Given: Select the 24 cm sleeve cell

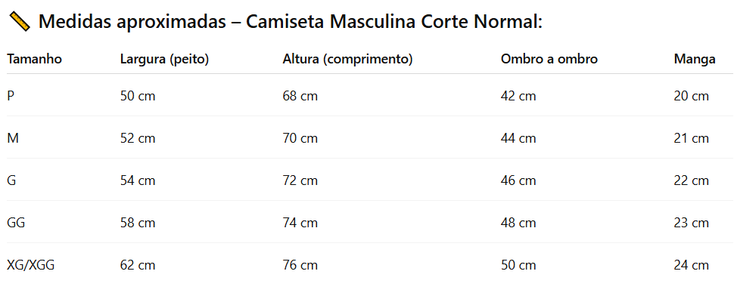Looking at the screenshot, I should pyautogui.click(x=692, y=265).
